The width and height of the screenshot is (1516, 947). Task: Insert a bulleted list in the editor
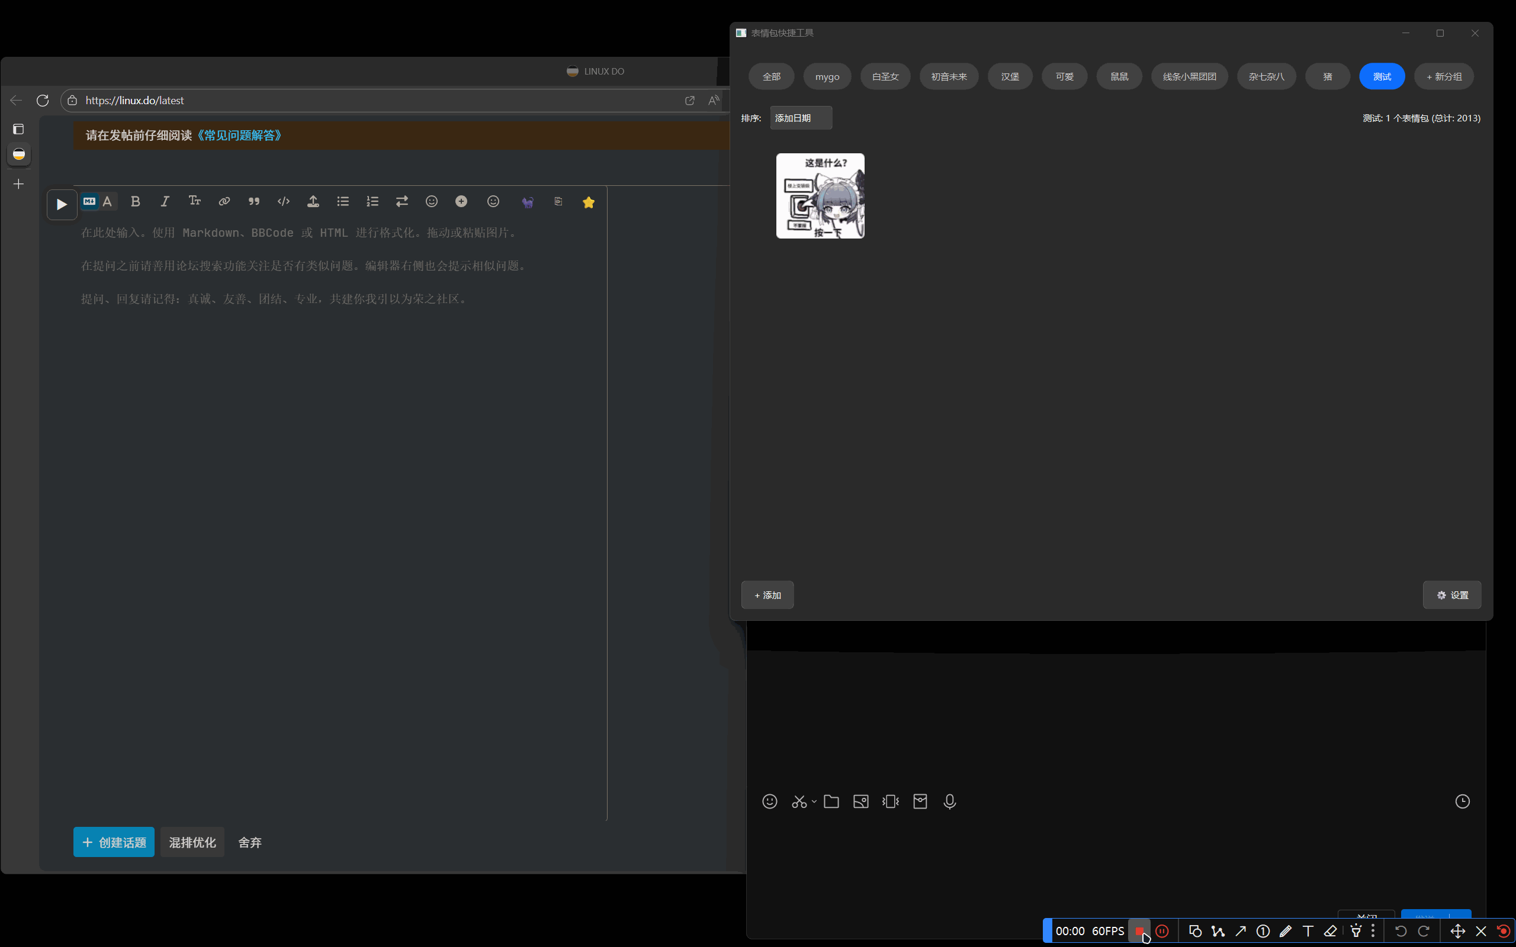tap(343, 202)
